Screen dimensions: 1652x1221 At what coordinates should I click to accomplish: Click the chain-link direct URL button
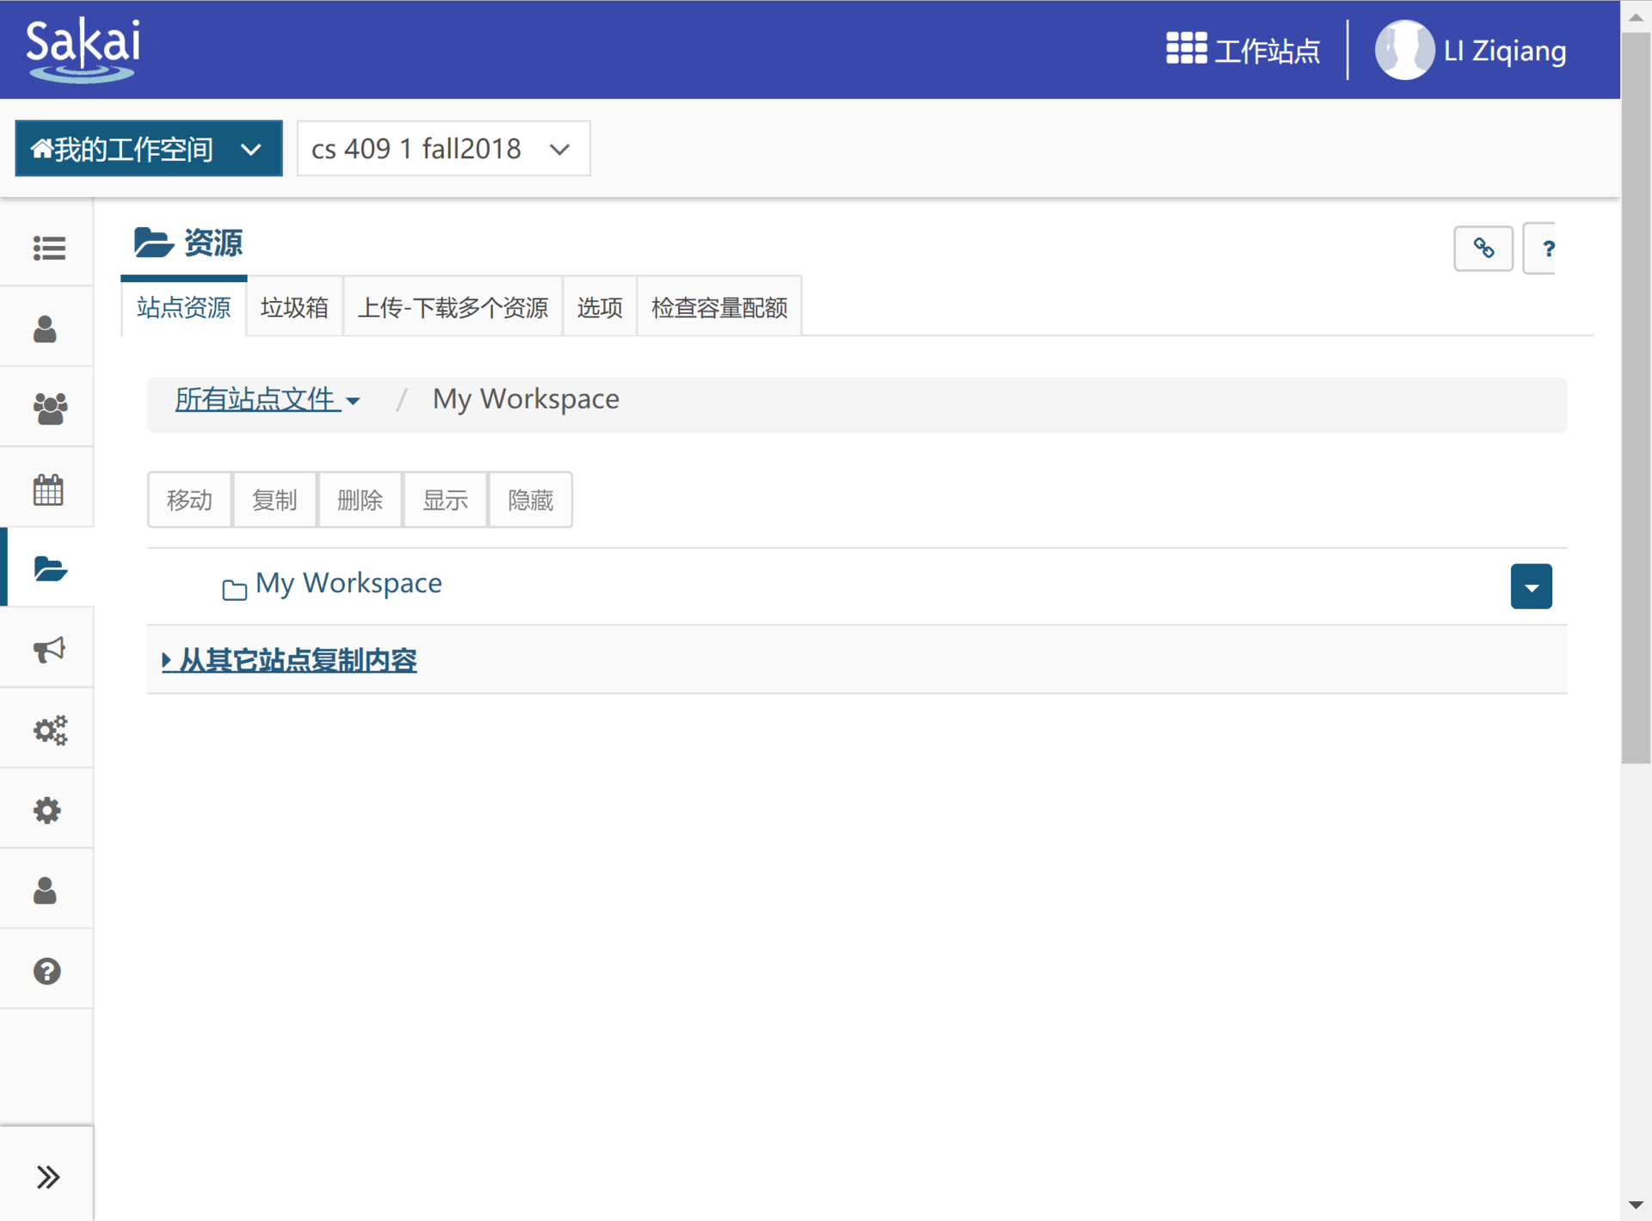1482,249
